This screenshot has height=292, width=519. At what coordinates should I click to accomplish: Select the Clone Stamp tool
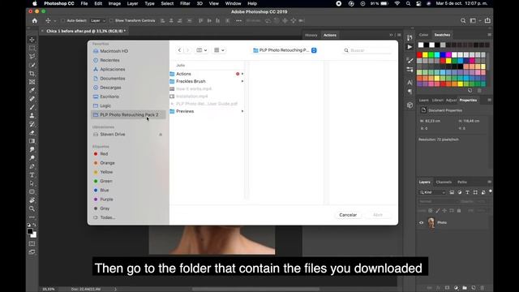[x=32, y=115]
